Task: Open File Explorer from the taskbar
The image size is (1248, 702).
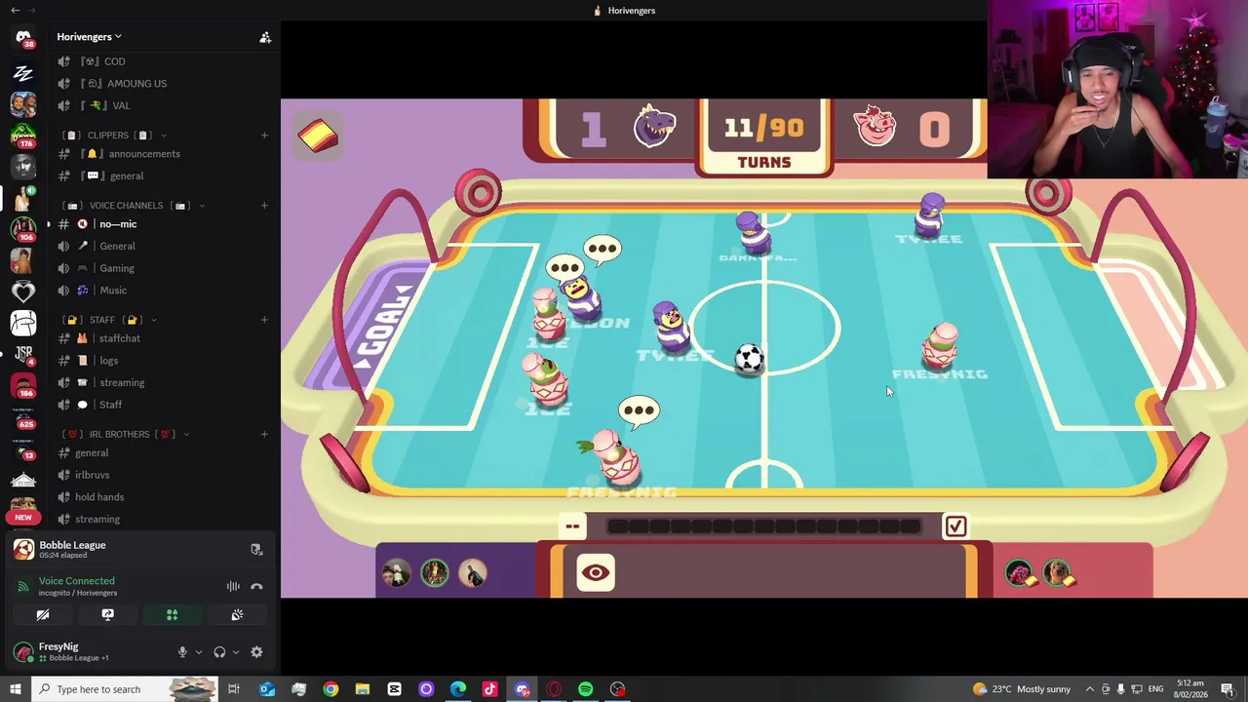Action: [362, 689]
